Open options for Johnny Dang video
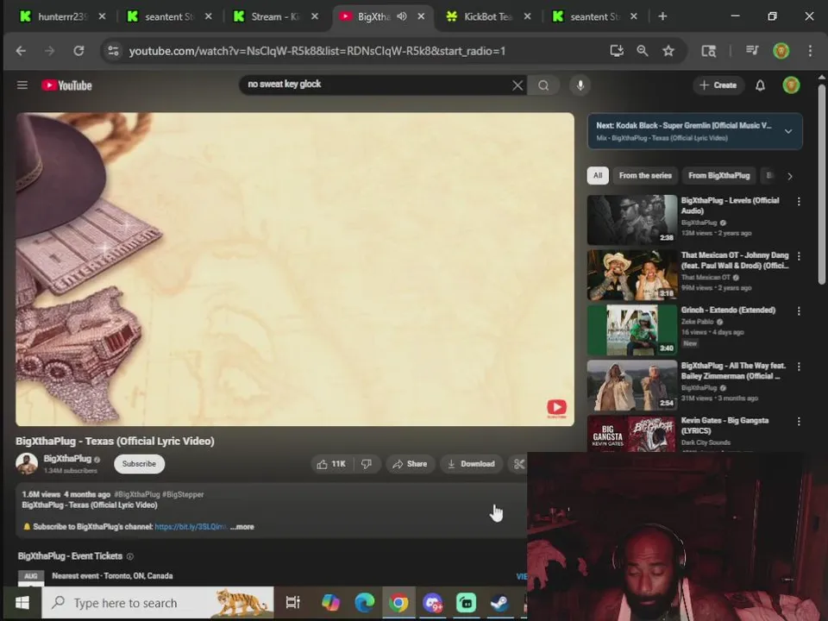Viewport: 828px width, 621px height. [x=799, y=256]
